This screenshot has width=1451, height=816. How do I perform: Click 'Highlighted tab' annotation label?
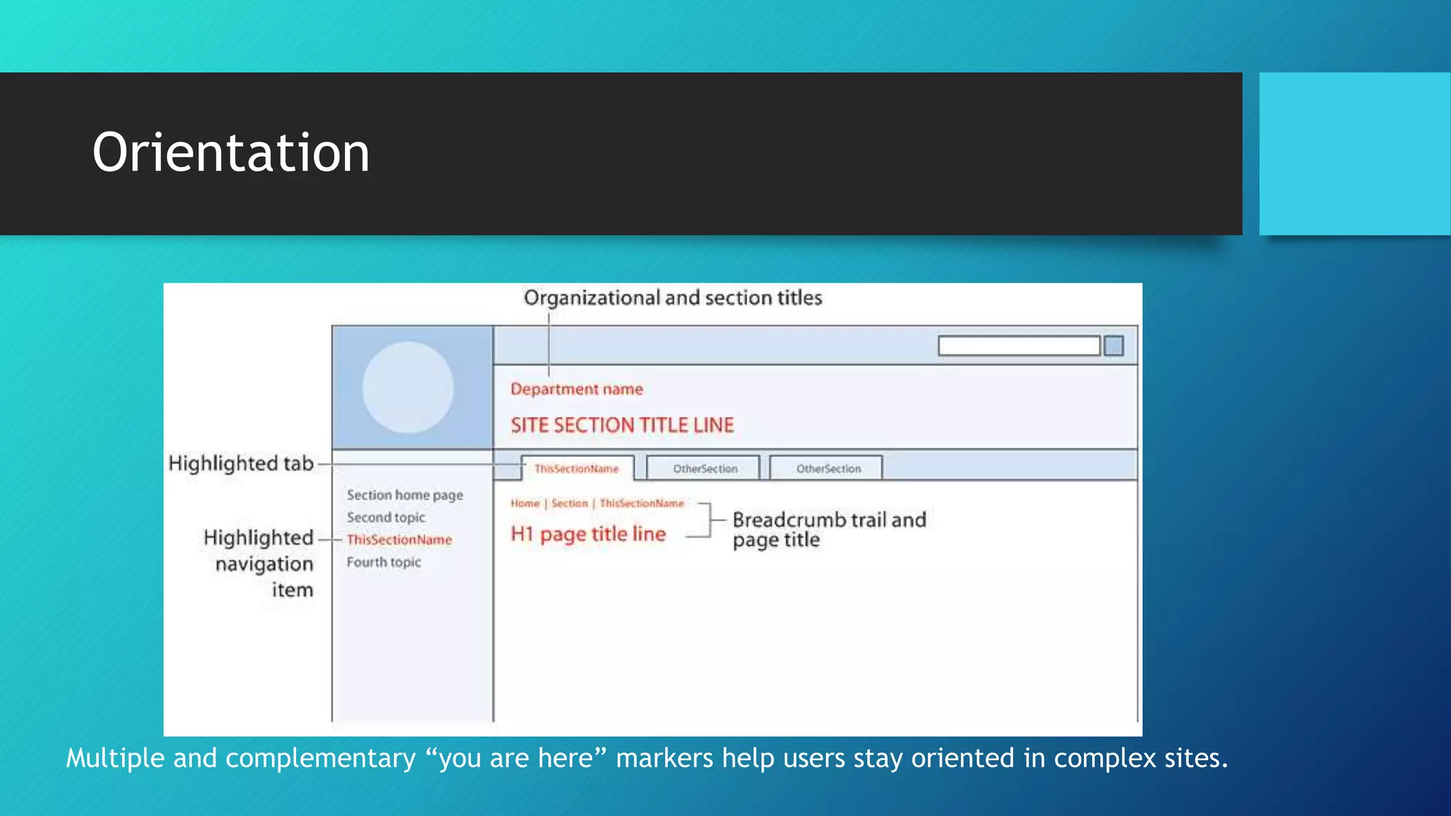[x=241, y=463]
